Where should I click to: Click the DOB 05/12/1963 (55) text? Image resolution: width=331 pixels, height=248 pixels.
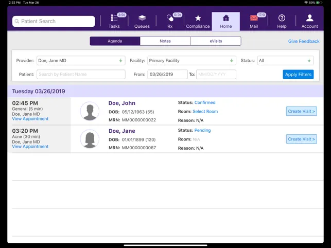point(138,112)
